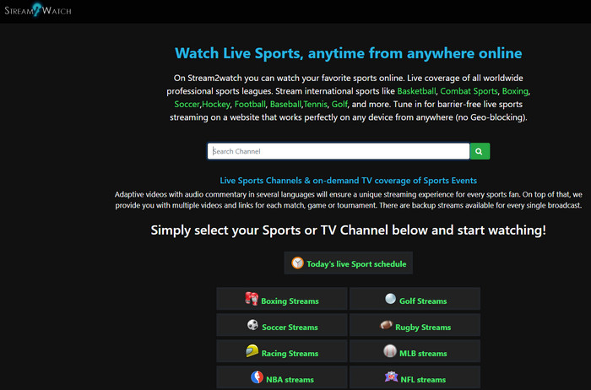
Task: Follow the Hockey link
Action: point(216,104)
